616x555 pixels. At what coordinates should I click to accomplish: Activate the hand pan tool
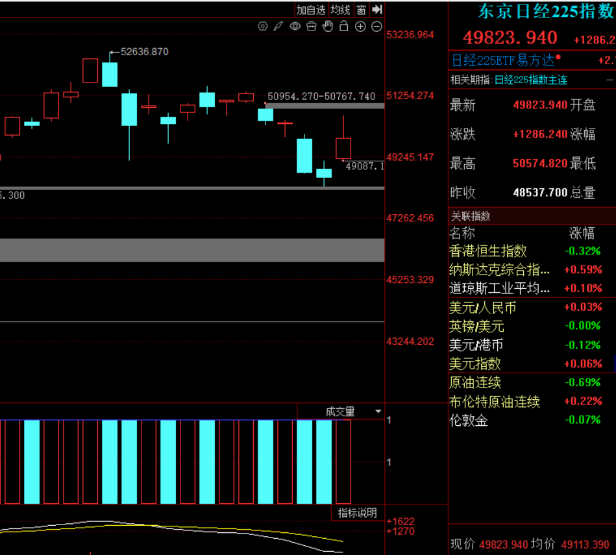click(328, 27)
